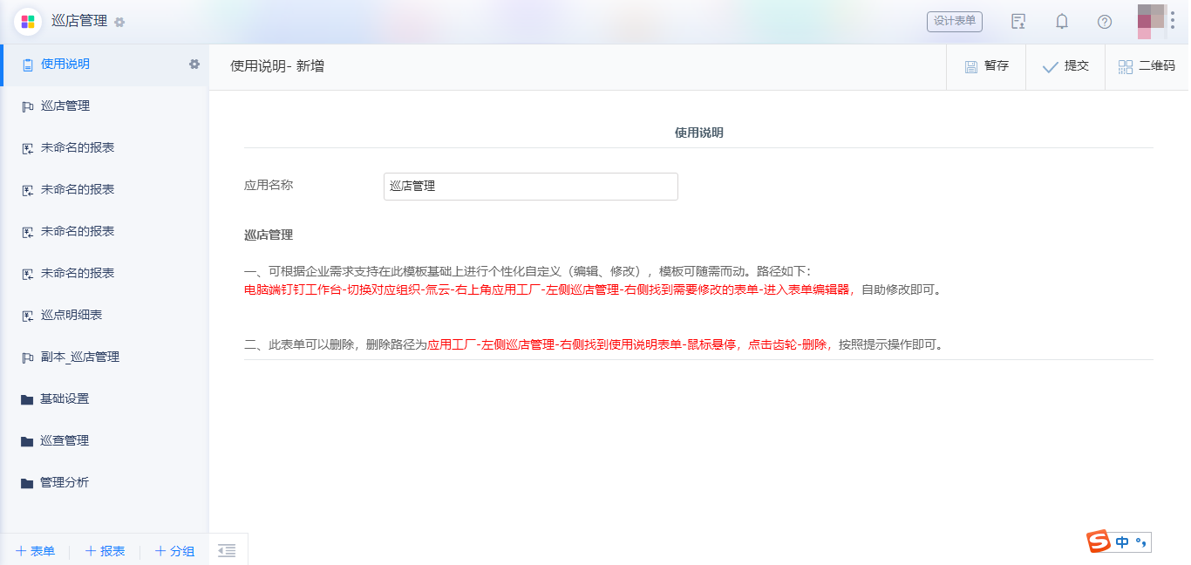
Task: Click the 应用名称 input field
Action: click(530, 186)
